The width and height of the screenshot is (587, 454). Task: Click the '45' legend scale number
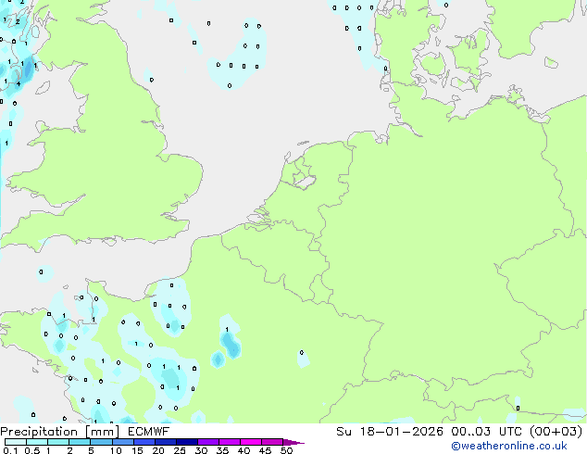[x=265, y=450]
